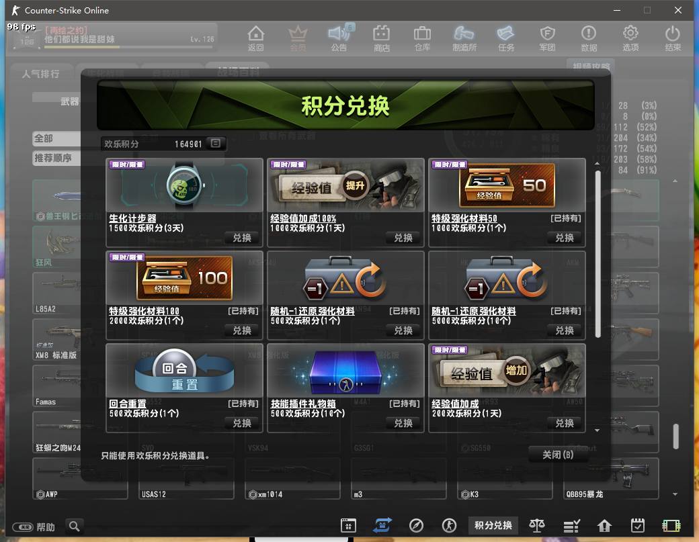Click the 技能插件礼物箱 blue box image

tap(345, 370)
